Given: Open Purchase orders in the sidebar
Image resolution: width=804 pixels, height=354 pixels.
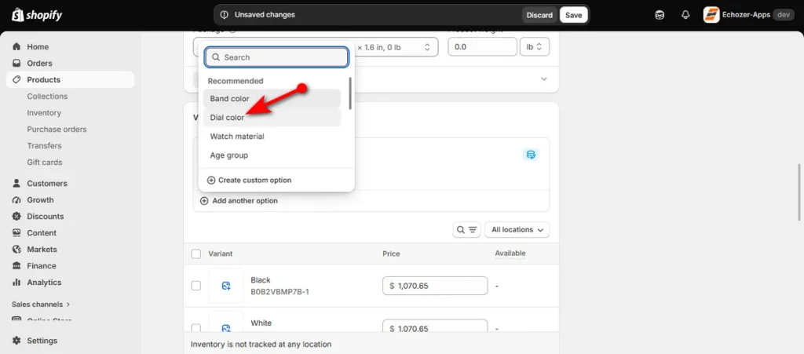Looking at the screenshot, I should 57,129.
